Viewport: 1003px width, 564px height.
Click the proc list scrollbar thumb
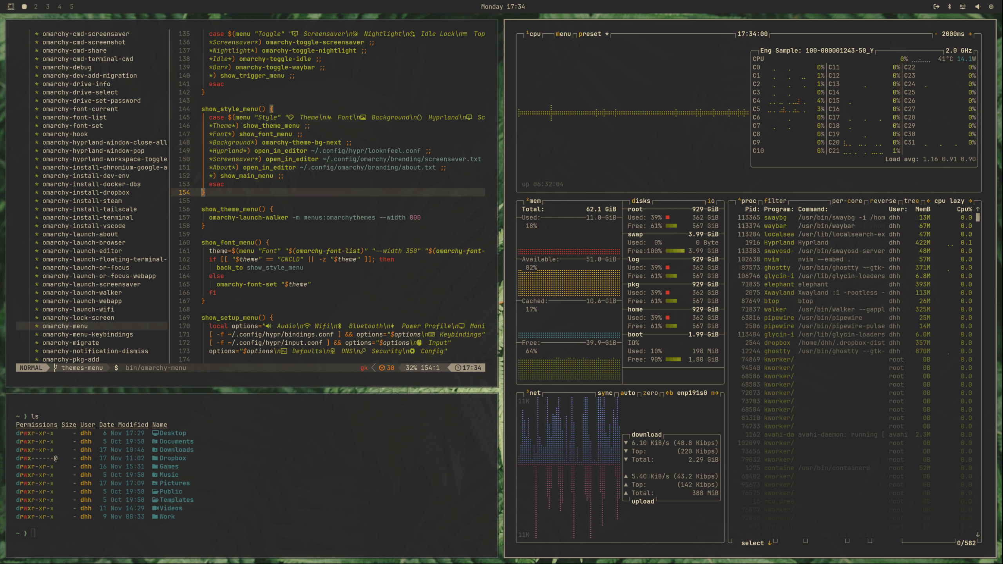tap(978, 217)
